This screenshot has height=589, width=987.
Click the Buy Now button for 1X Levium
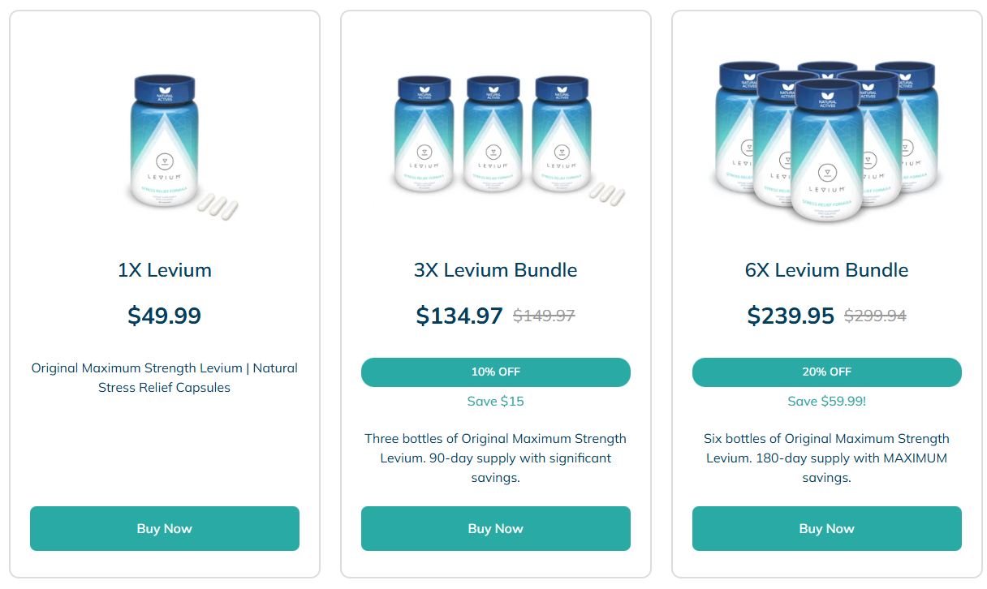pyautogui.click(x=164, y=528)
